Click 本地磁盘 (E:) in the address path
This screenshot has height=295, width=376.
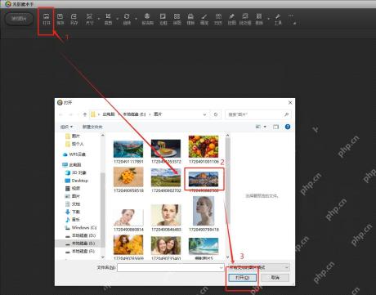[134, 114]
